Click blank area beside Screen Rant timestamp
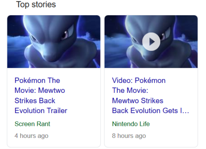This screenshot has height=149, width=206. [74, 136]
